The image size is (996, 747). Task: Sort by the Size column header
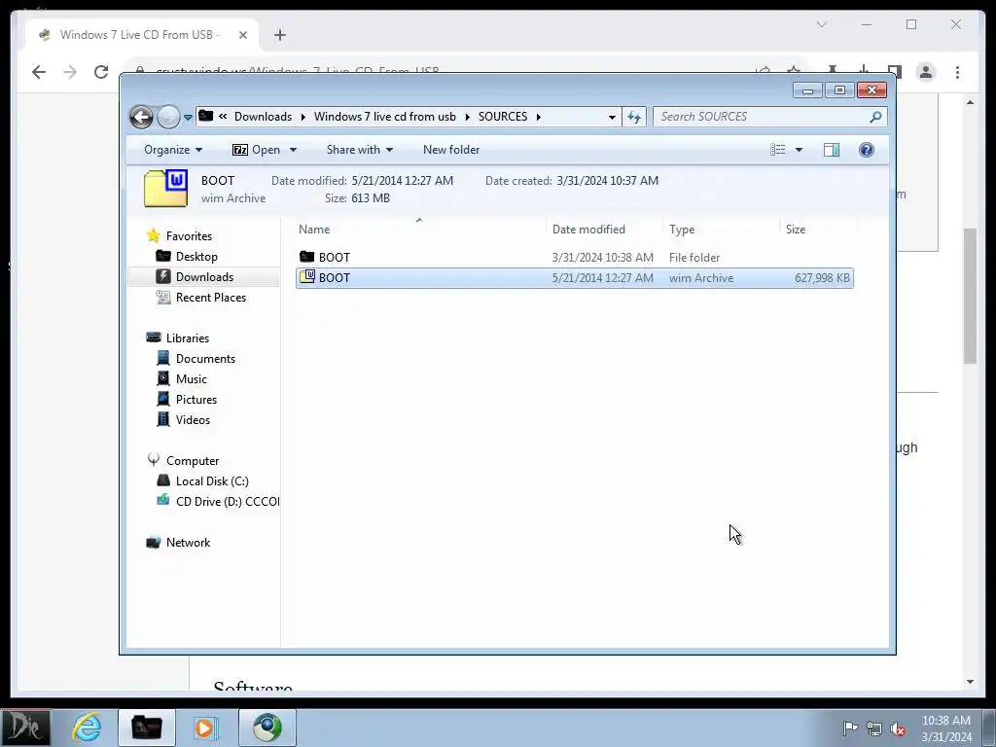796,230
